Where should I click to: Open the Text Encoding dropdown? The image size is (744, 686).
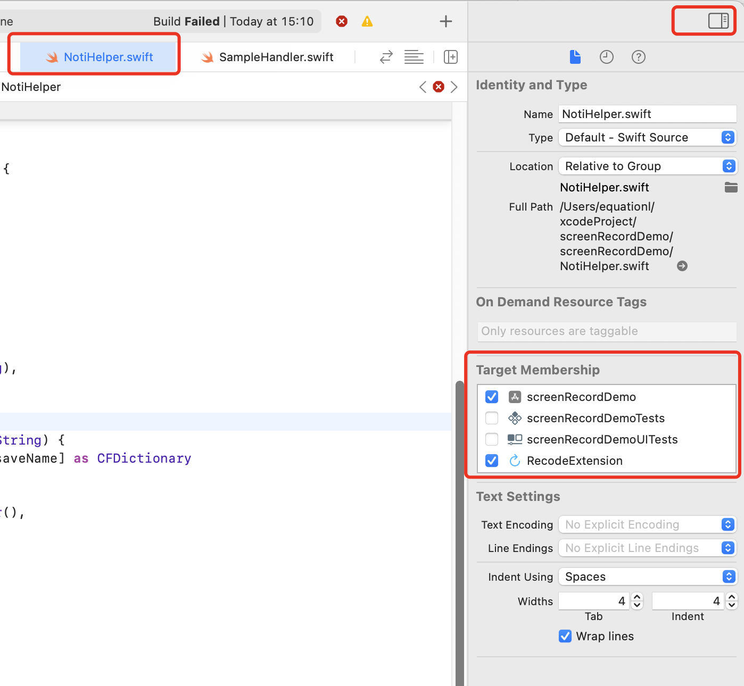tap(647, 524)
